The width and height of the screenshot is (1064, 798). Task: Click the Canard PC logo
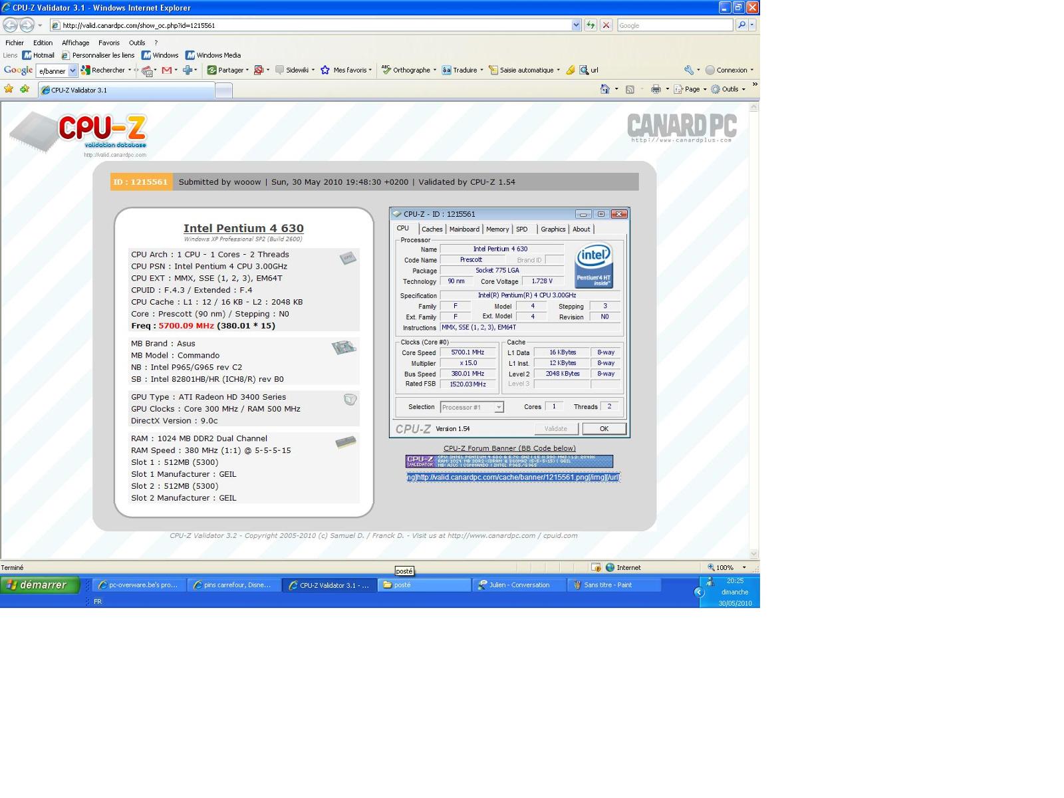[x=682, y=128]
